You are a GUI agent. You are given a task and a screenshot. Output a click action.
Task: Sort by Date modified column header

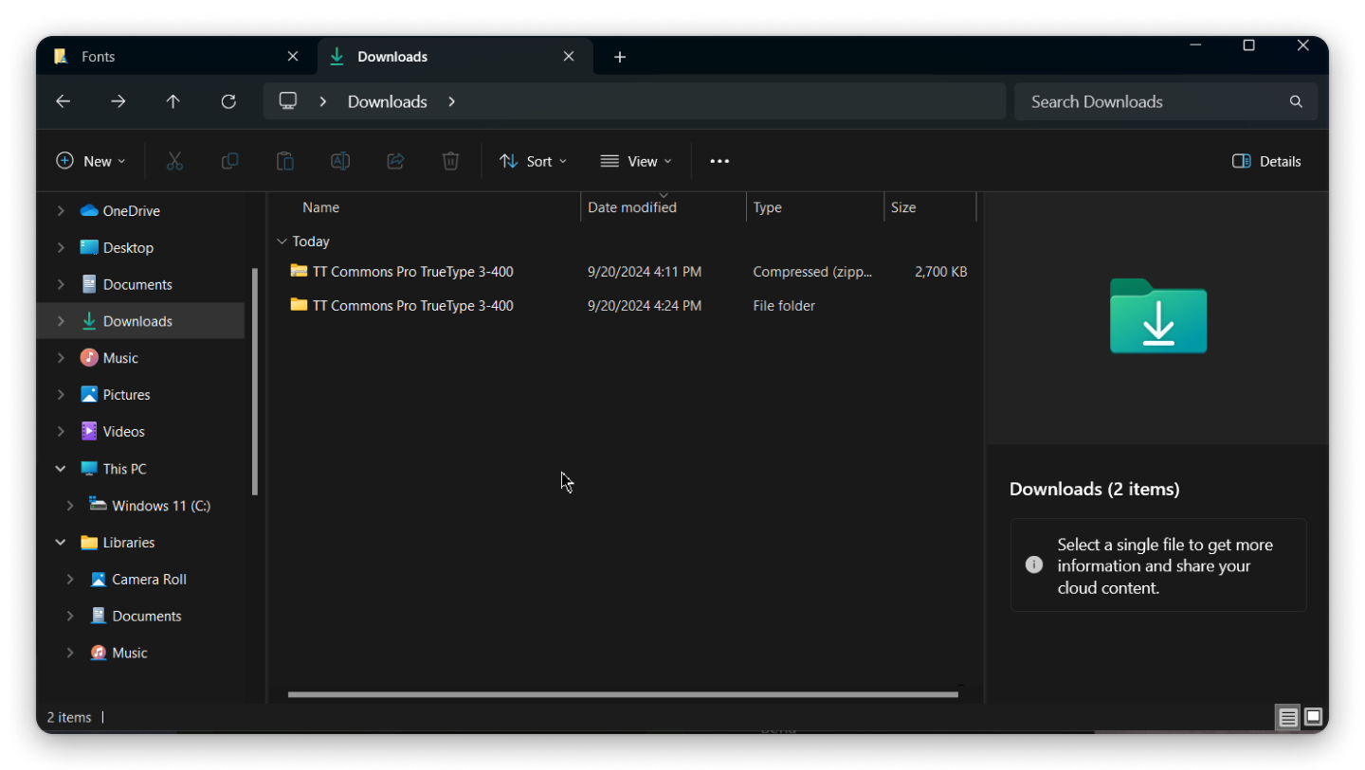click(x=632, y=207)
